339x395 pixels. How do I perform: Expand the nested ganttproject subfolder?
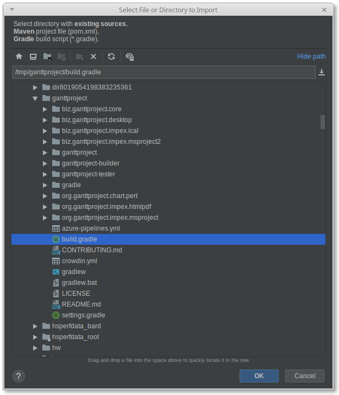(x=45, y=152)
